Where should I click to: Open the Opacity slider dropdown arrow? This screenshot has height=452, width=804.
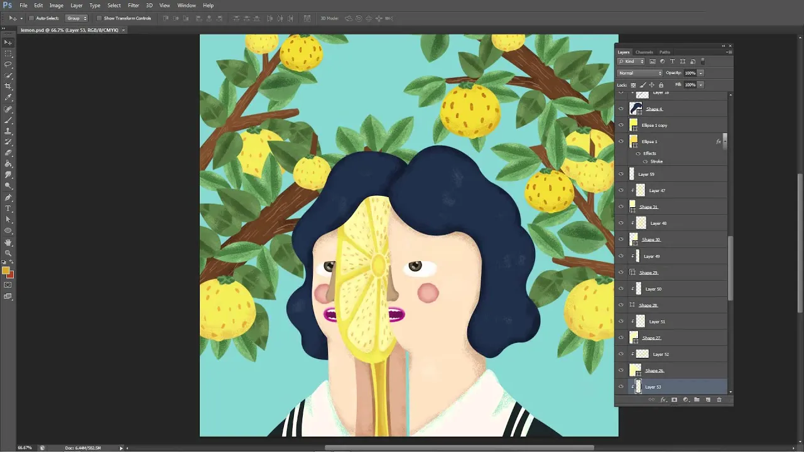pyautogui.click(x=700, y=73)
